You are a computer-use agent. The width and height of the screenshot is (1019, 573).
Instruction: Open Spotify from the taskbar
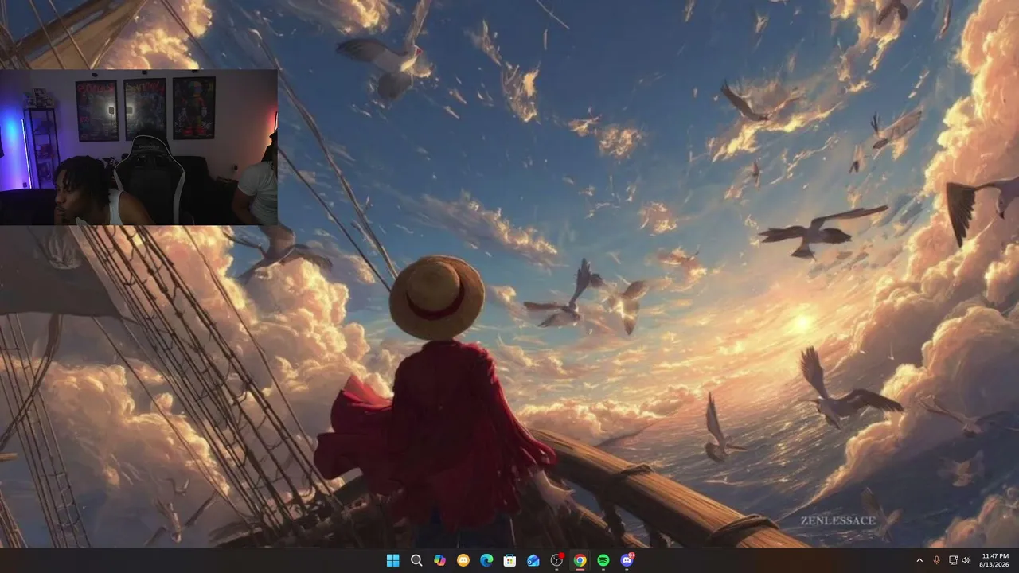603,560
